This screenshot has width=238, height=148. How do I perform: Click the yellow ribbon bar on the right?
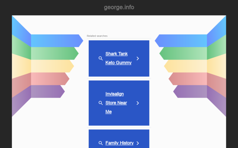(x=187, y=66)
